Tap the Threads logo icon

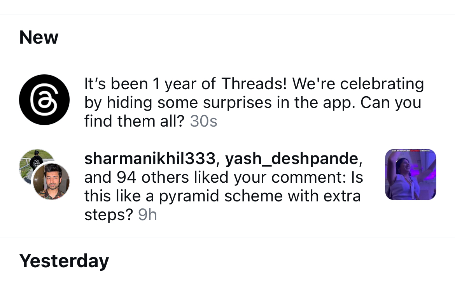[x=44, y=100]
